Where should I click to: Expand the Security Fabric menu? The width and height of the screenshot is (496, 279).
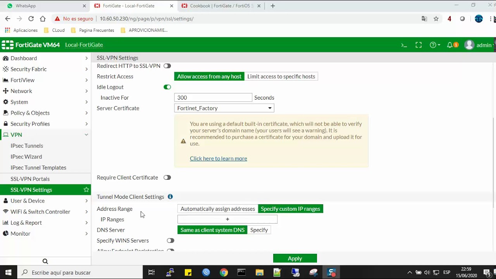[x=45, y=69]
